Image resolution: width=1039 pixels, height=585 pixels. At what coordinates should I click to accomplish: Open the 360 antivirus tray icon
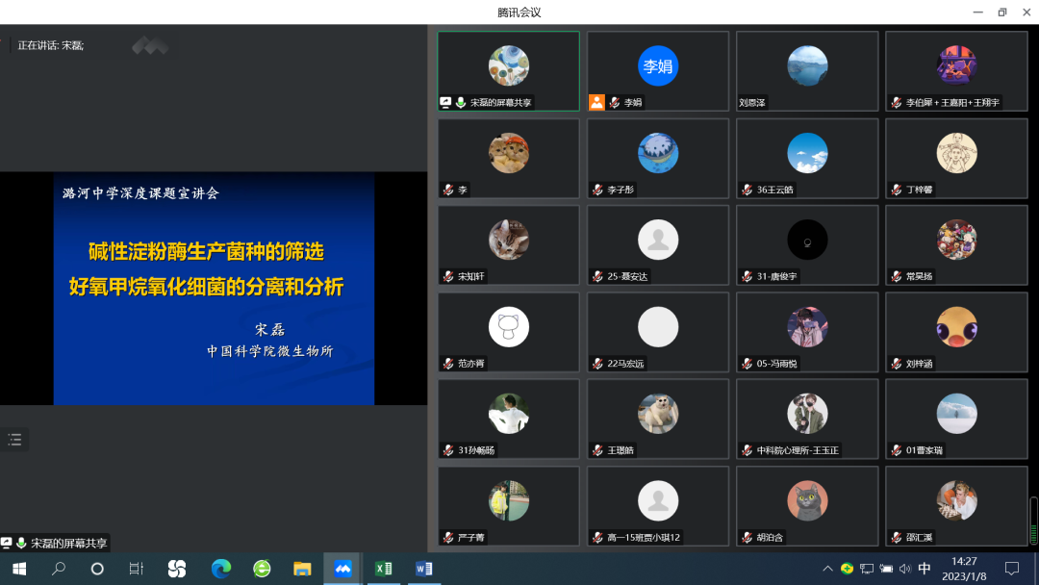848,569
